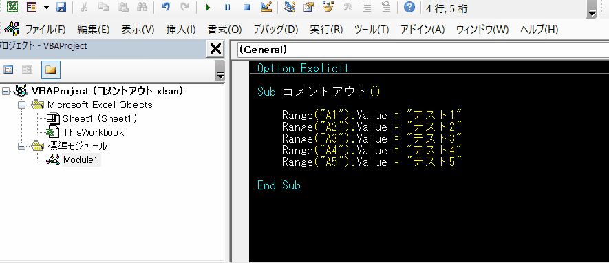Open the Project pane toolbar overflow arrow

coord(220,75)
